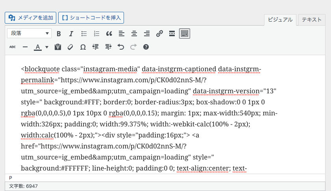Apply the current text color
331x191 pixels.
[x=38, y=47]
